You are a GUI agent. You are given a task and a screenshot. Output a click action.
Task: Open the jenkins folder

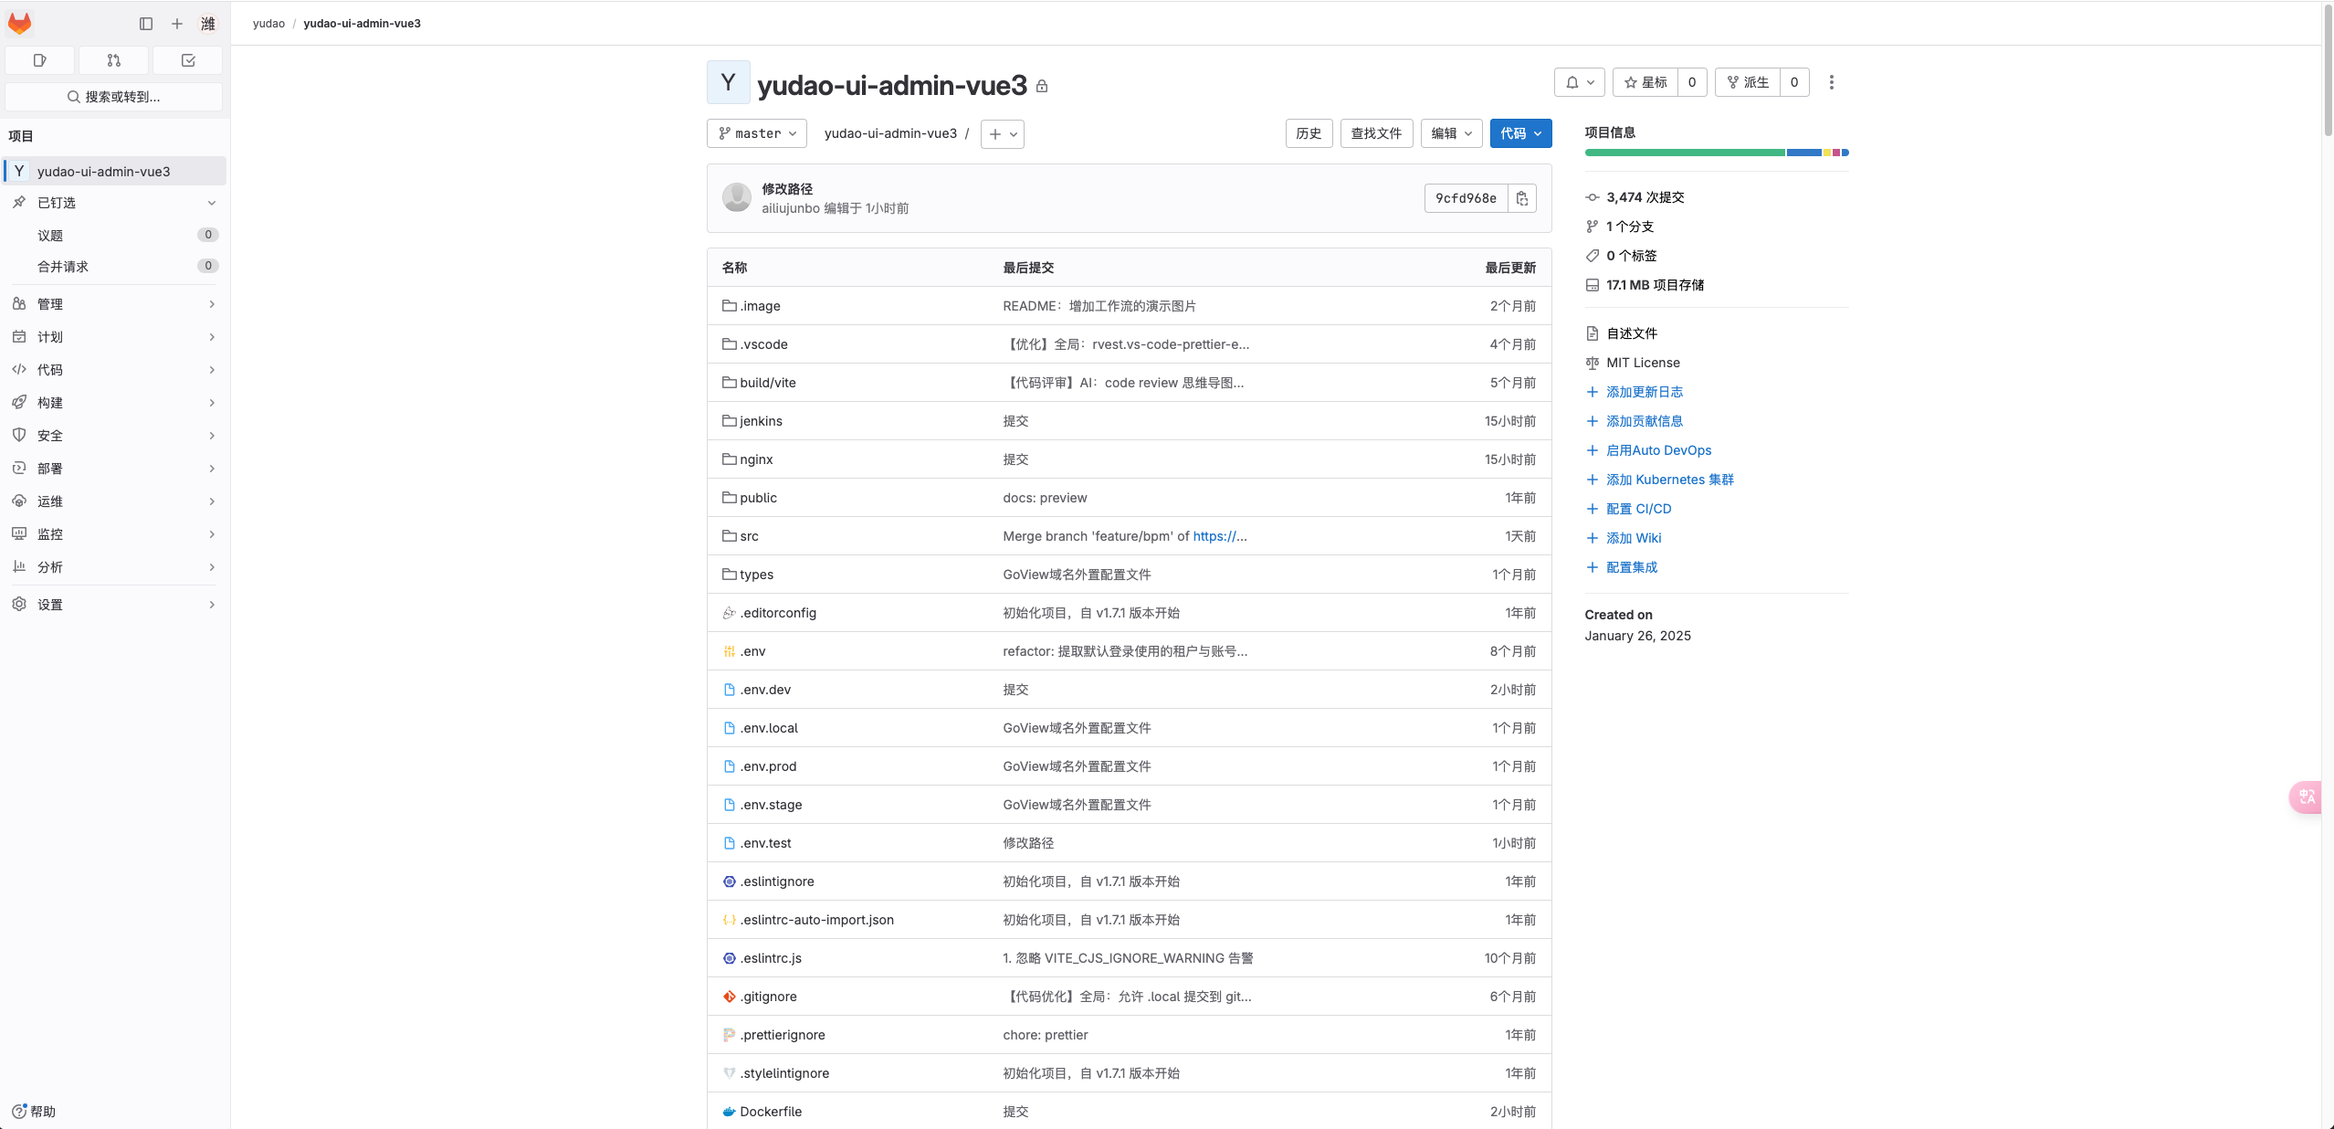[761, 421]
